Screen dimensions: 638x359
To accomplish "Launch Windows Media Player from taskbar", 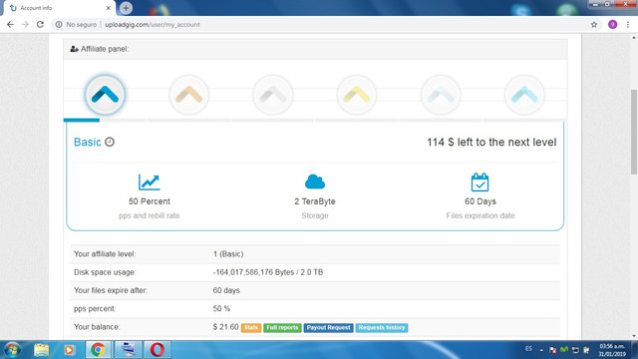I will [x=69, y=350].
